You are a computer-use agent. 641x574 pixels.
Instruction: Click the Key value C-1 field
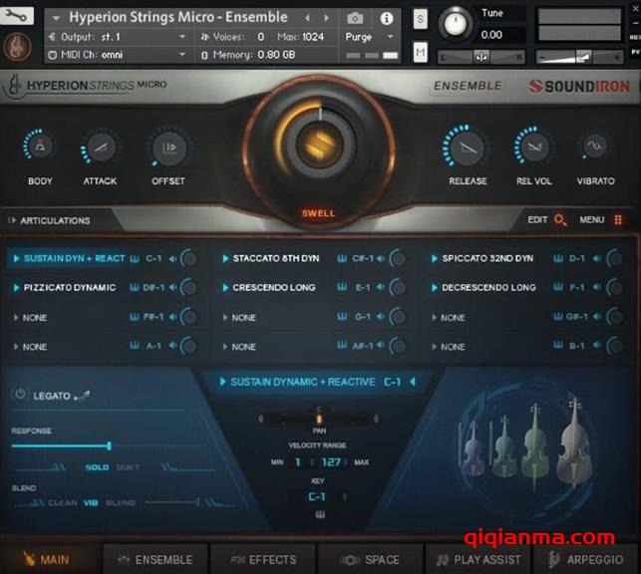(317, 497)
